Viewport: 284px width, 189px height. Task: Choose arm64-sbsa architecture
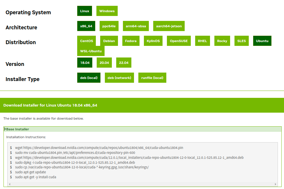click(x=136, y=26)
